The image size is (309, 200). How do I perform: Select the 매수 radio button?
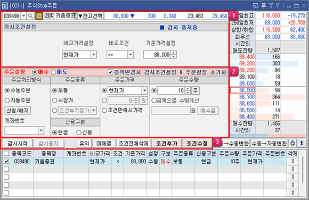tap(35, 72)
